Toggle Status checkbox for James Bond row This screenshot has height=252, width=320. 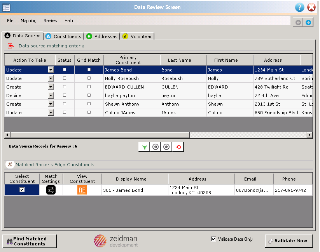click(65, 70)
